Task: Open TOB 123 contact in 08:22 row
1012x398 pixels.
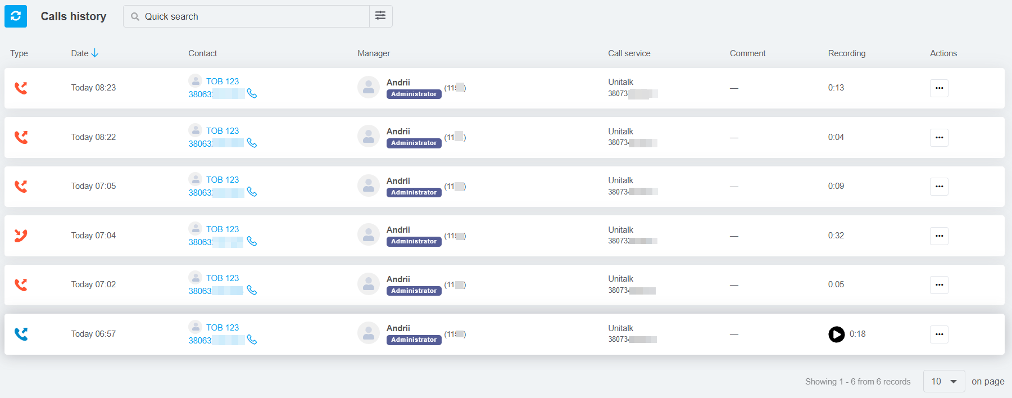Action: pos(222,130)
